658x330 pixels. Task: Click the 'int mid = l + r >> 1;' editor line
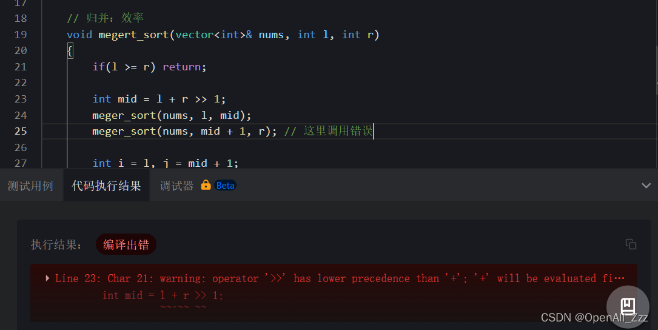pyautogui.click(x=159, y=99)
